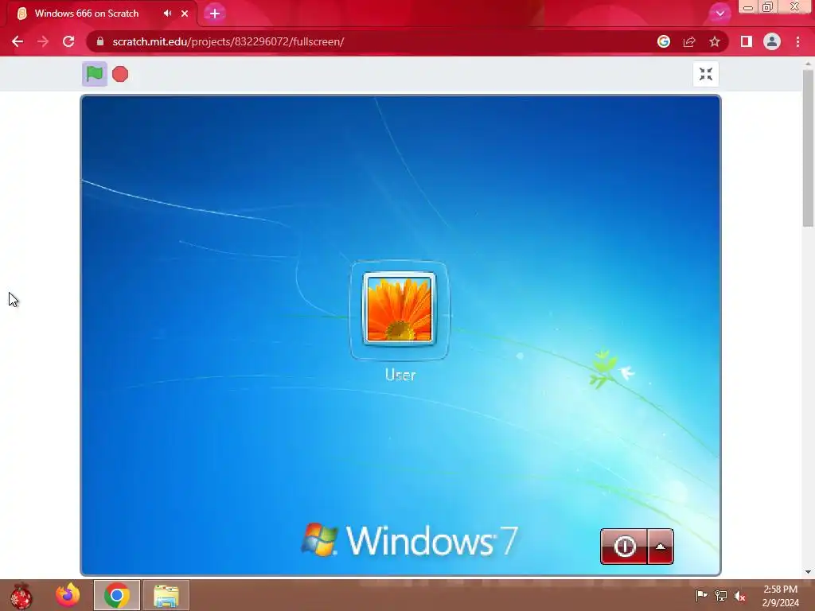815x611 pixels.
Task: Click the Chrome taskbar icon
Action: [117, 595]
